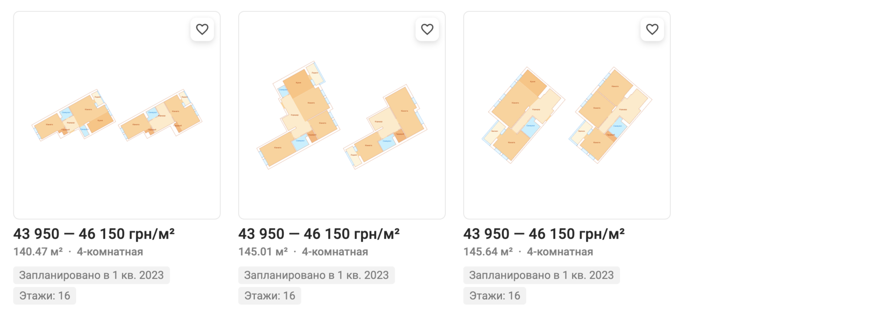
Task: Click first card's "Запланировано в 1 кв. 2023" tag
Action: [91, 275]
